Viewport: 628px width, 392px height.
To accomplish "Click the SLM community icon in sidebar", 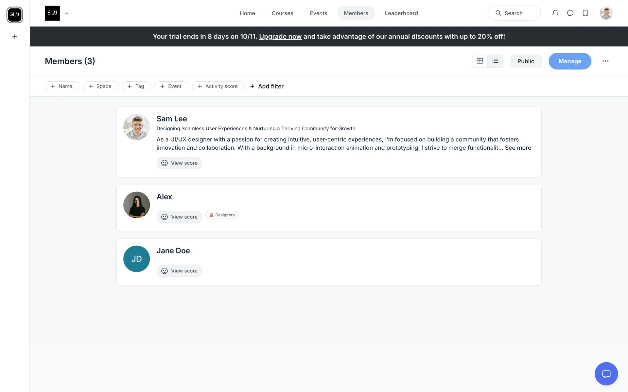I will coord(15,15).
